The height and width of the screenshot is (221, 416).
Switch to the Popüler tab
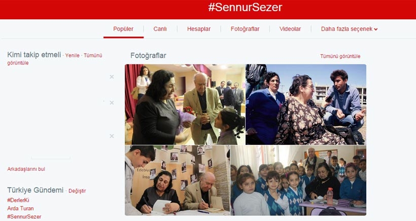[x=123, y=29]
